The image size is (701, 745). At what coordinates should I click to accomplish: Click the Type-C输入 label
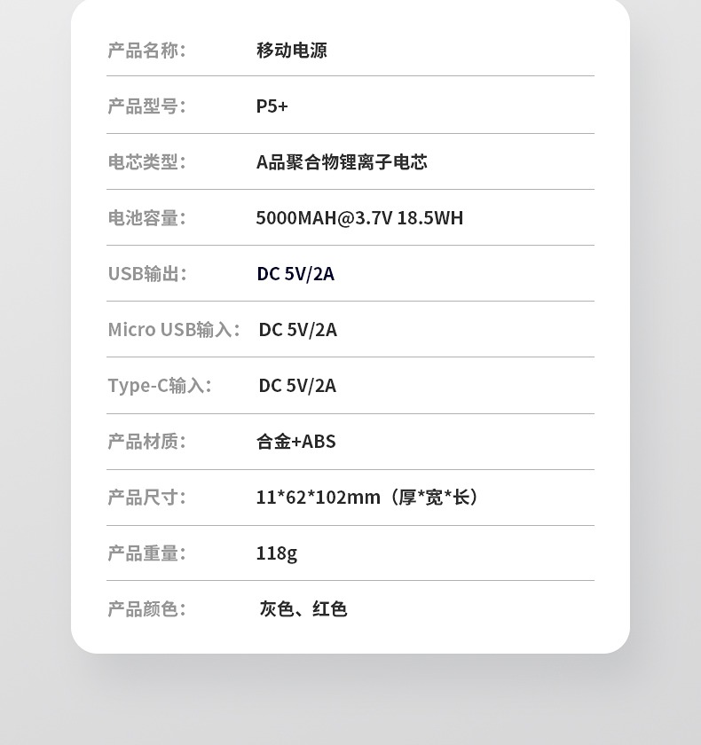[160, 386]
